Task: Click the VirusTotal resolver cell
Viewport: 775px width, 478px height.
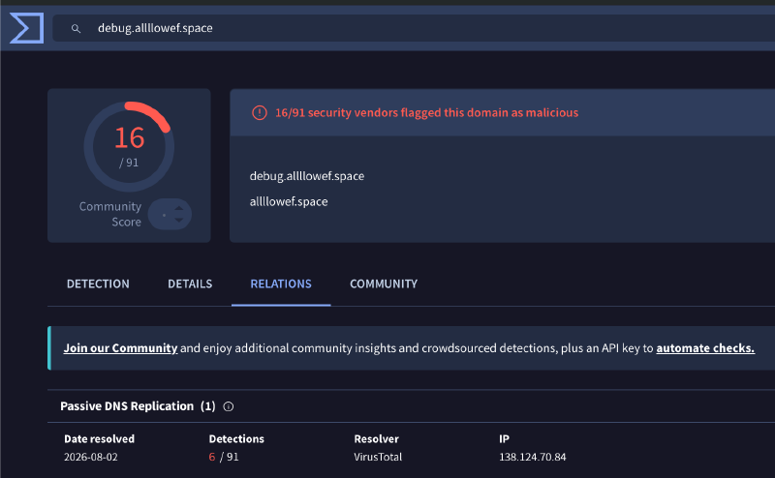Action: click(x=378, y=457)
